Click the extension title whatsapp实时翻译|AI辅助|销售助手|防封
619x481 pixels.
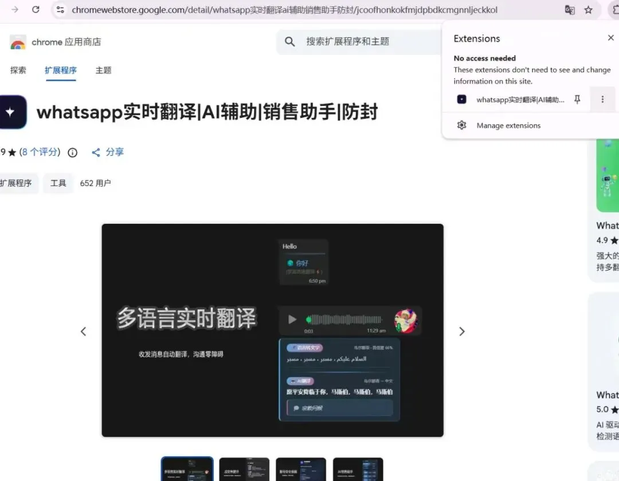click(x=207, y=112)
